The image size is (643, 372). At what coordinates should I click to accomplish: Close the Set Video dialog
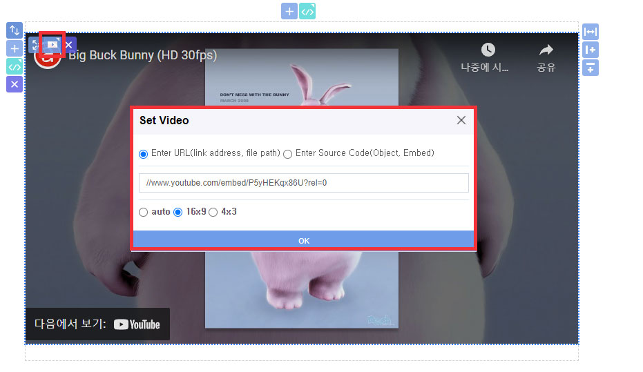(x=461, y=120)
